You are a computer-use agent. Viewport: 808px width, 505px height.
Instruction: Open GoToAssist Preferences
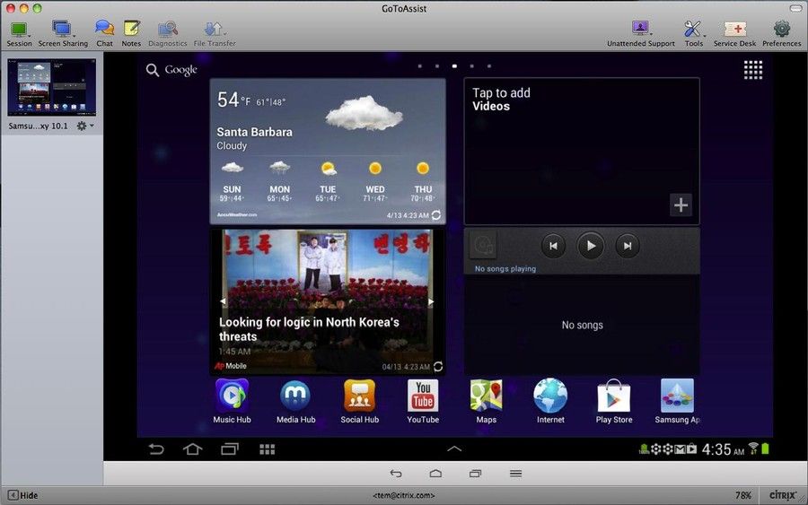(x=781, y=34)
